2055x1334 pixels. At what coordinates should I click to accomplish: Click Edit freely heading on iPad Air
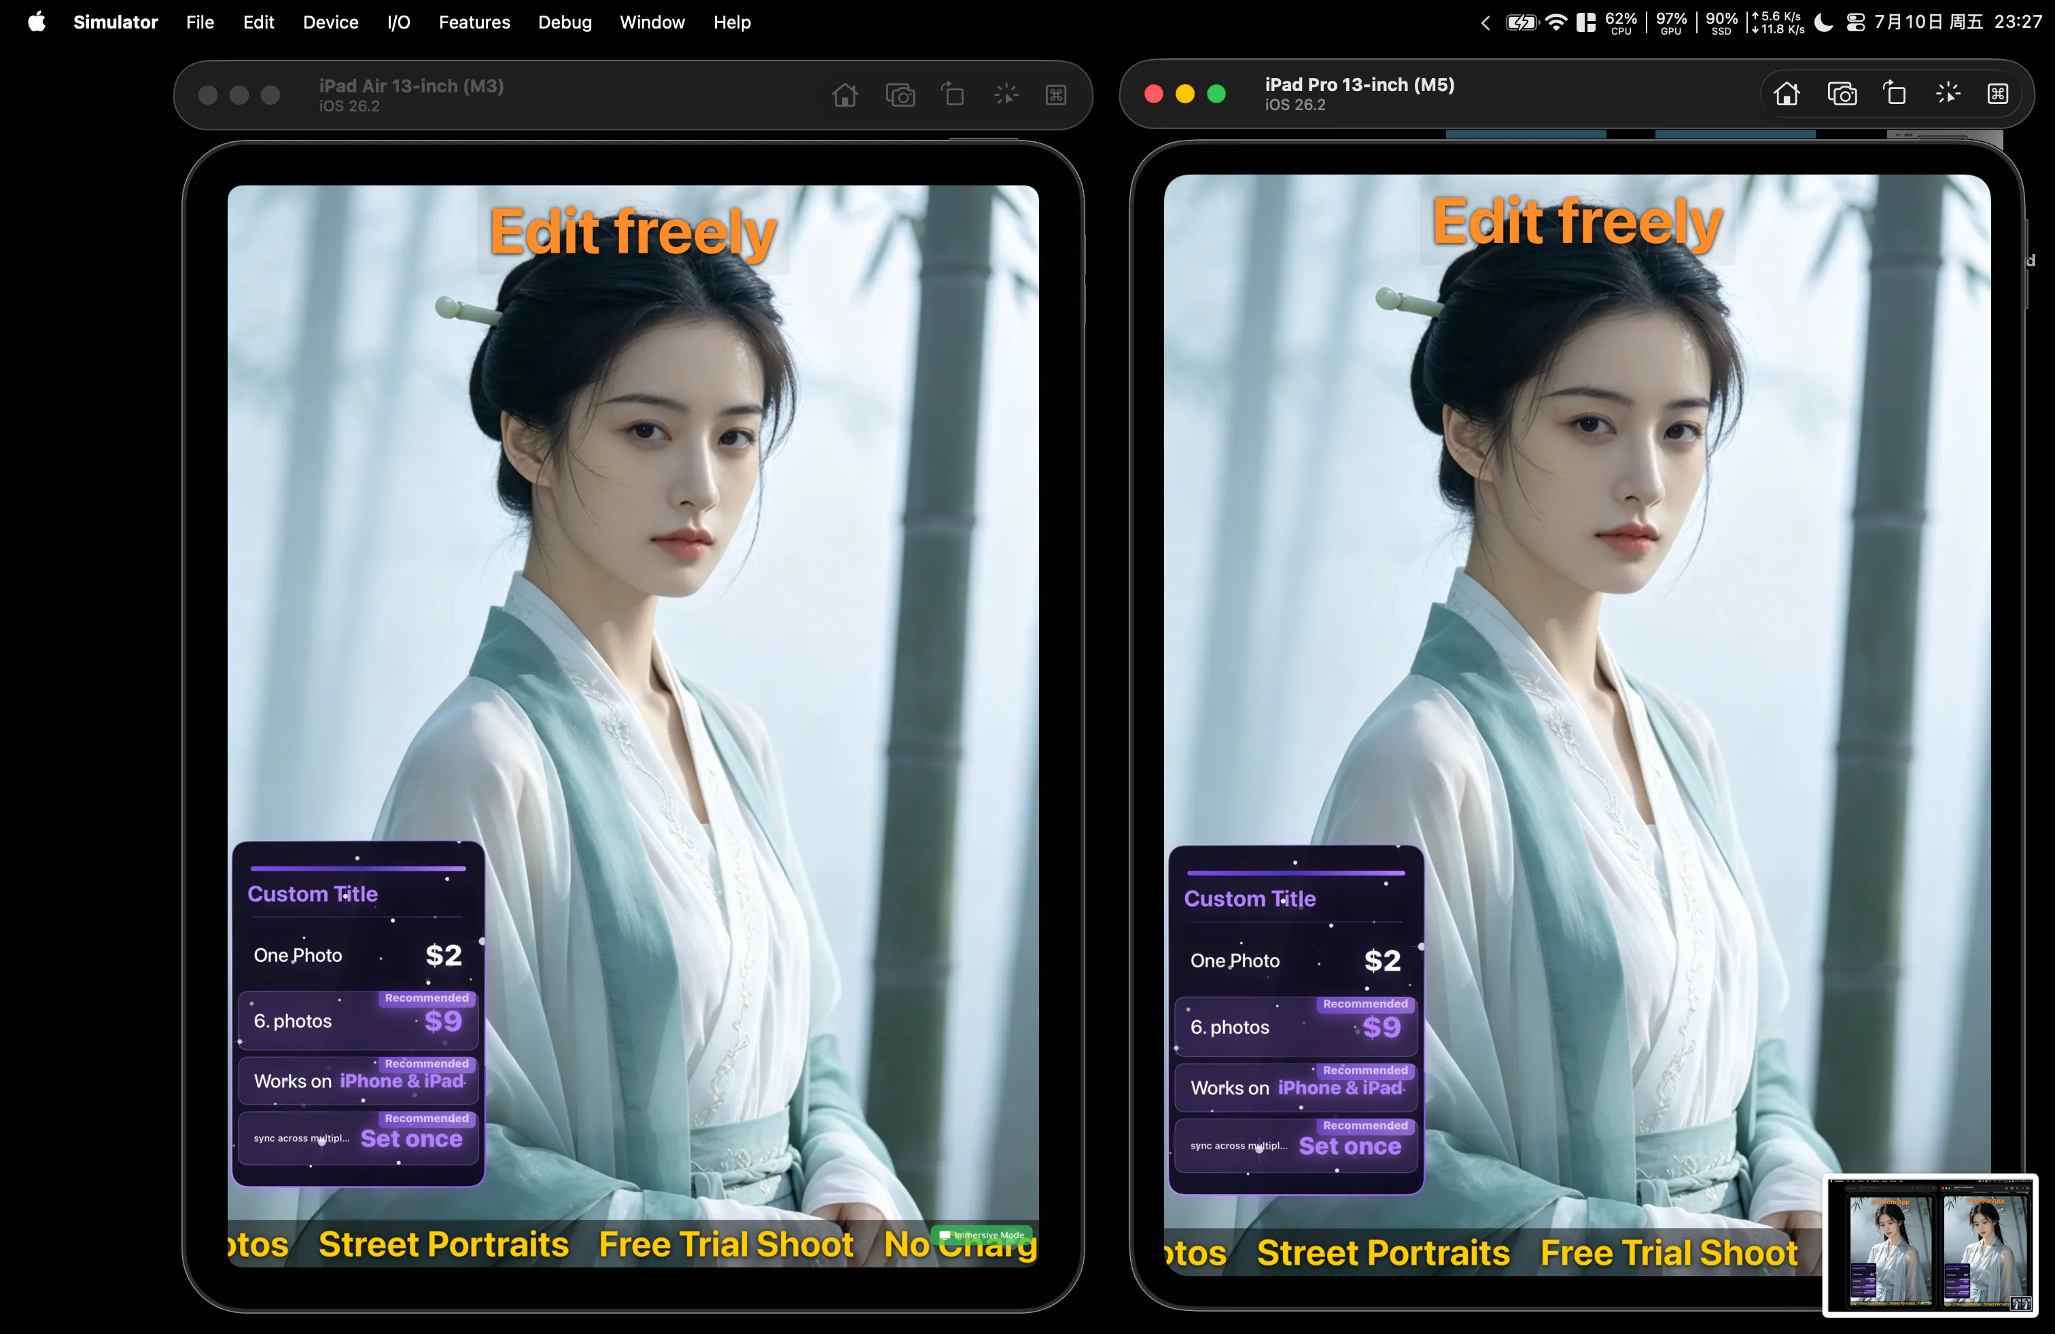(x=633, y=232)
